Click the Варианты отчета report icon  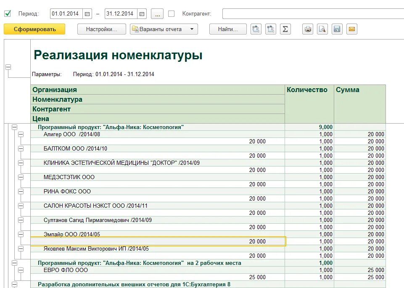[x=135, y=29]
